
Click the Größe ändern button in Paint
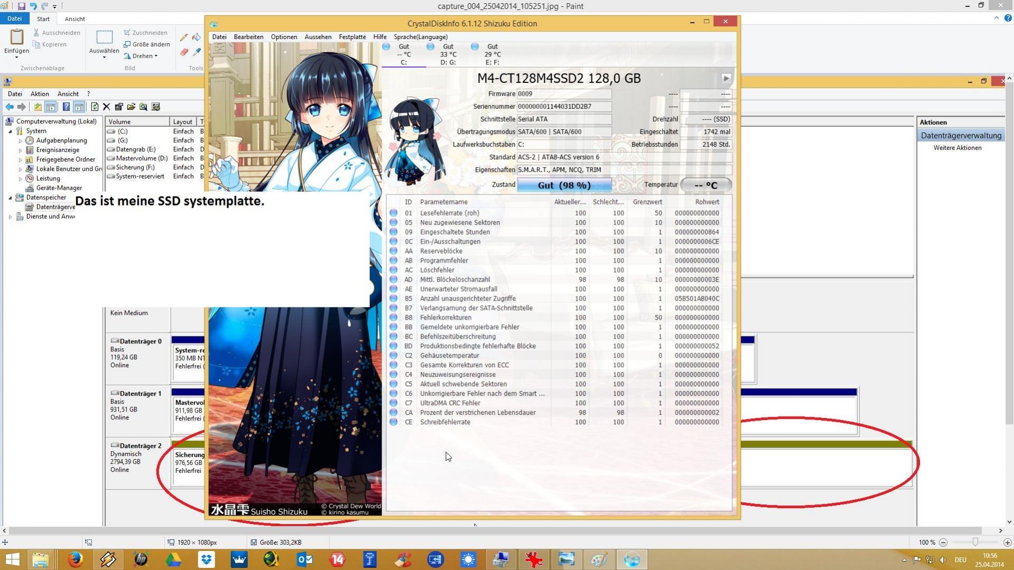[147, 44]
